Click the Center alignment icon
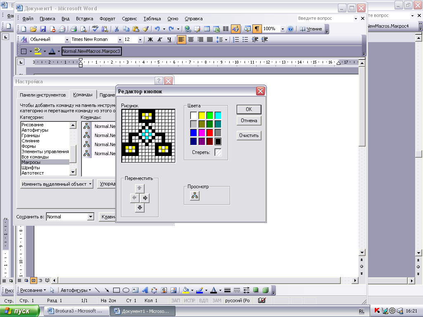This screenshot has width=423, height=317. pos(191,40)
